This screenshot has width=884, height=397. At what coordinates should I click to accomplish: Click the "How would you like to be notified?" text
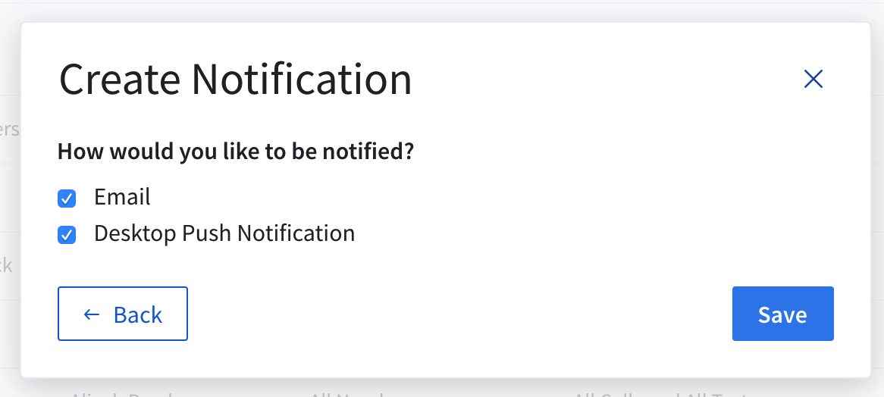click(x=236, y=152)
